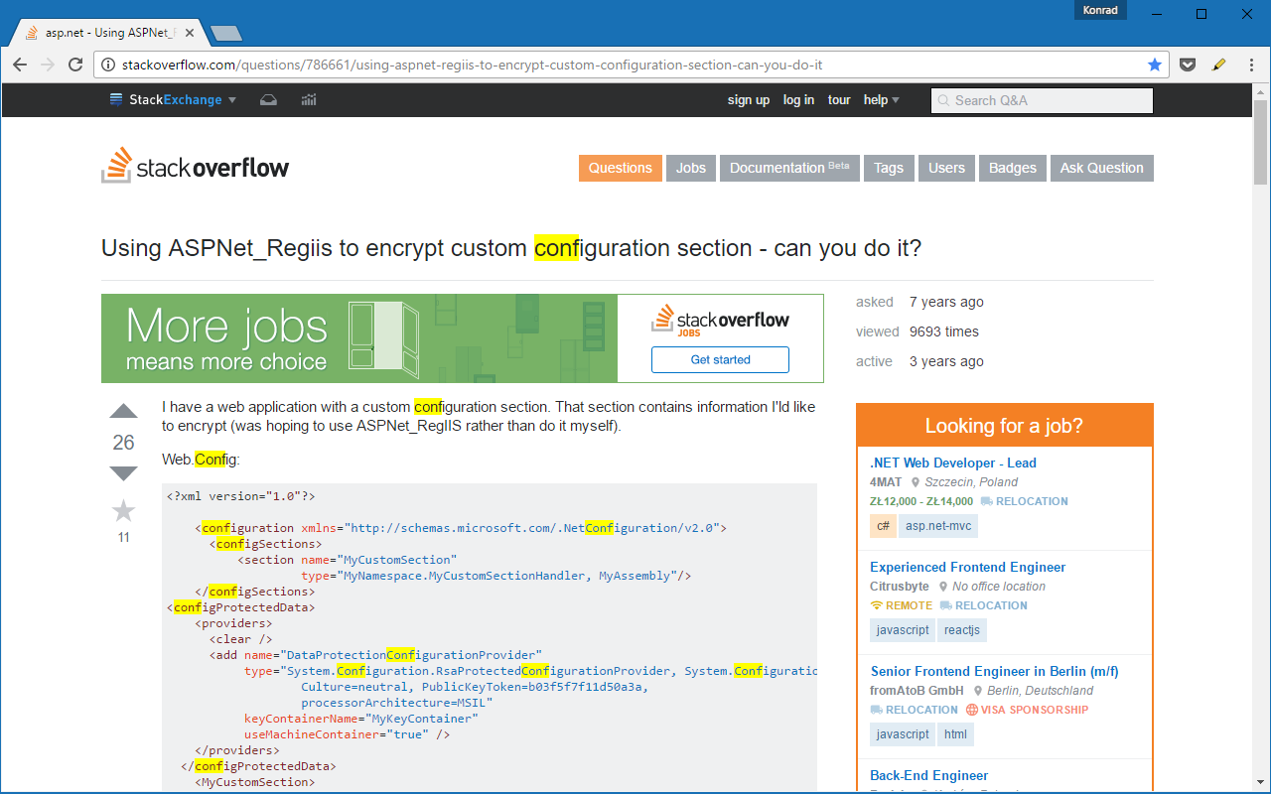Open the question title link
This screenshot has height=794, width=1271.
[x=511, y=248]
